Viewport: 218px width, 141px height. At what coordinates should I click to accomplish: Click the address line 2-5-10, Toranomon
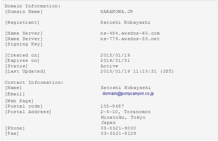tap(125, 112)
